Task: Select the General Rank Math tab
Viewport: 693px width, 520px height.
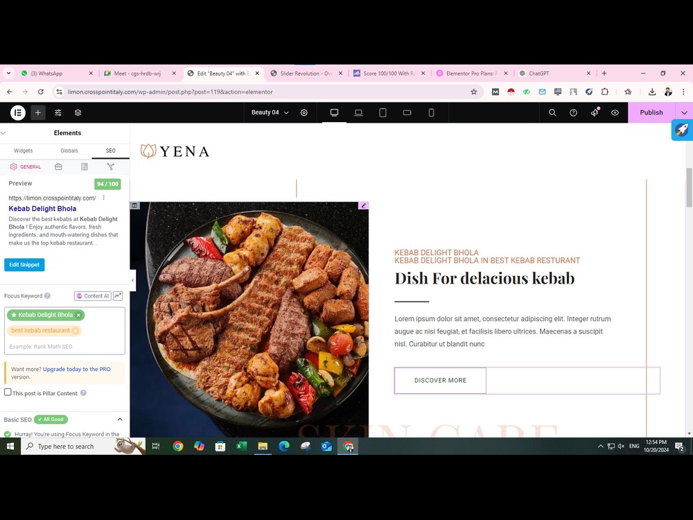Action: (25, 166)
